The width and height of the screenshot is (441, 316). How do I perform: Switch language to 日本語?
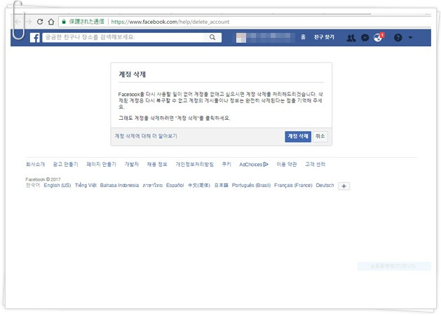(x=221, y=185)
